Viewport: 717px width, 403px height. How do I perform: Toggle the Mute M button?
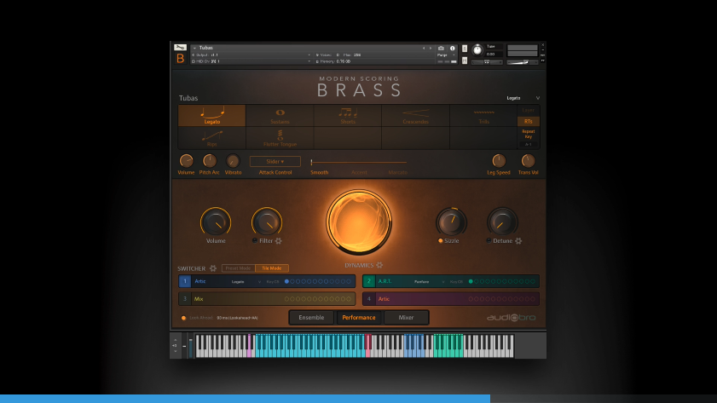465,60
